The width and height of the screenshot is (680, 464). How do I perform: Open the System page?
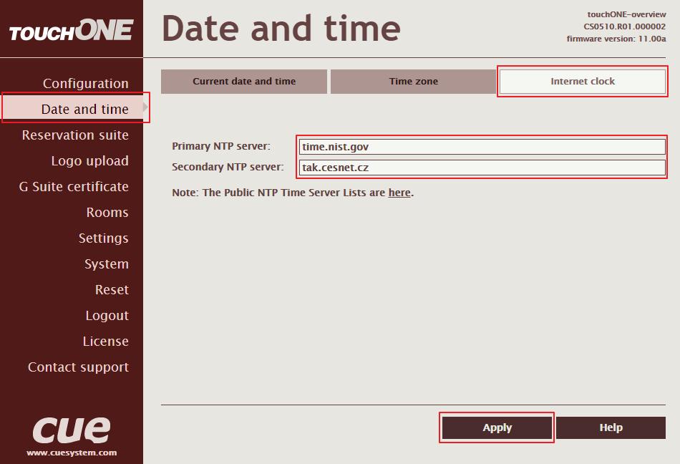tap(106, 264)
